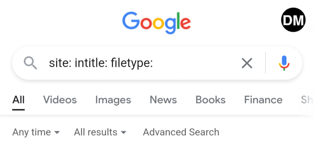Open the All results filter
The width and height of the screenshot is (314, 144).
96,132
